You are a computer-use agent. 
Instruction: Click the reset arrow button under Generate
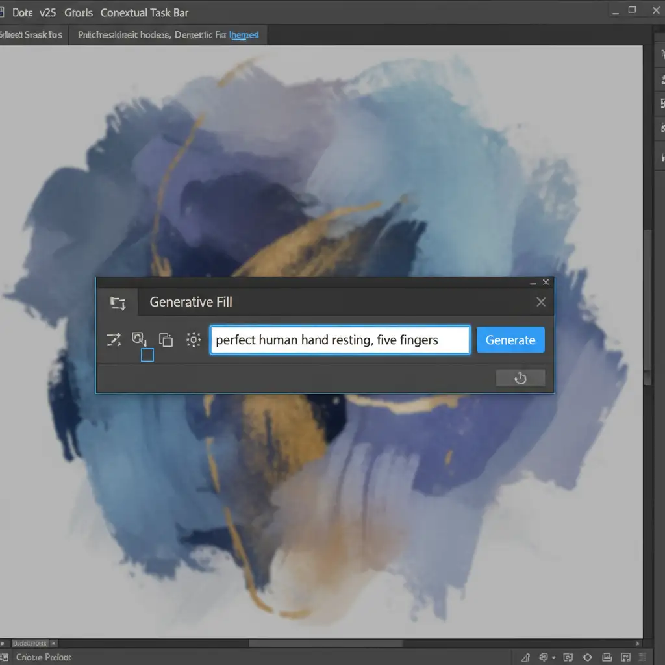click(520, 378)
